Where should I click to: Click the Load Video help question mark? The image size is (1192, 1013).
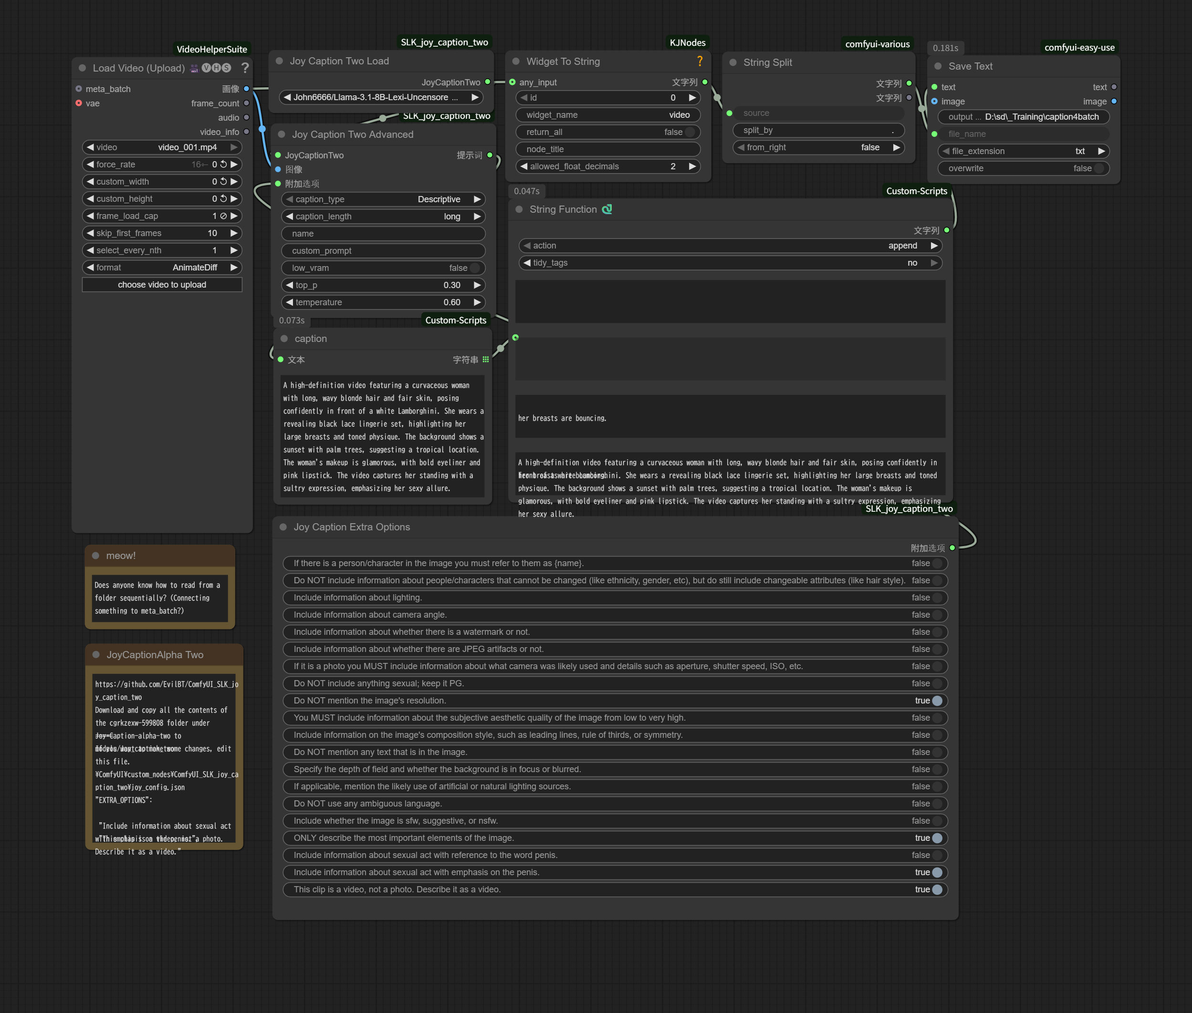point(245,68)
